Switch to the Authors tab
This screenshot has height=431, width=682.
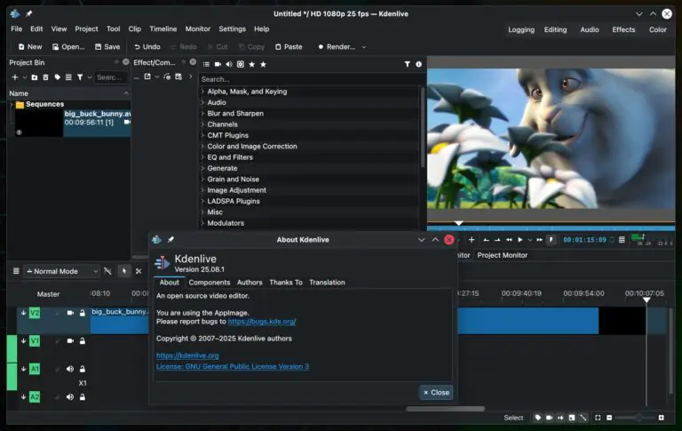(x=250, y=283)
